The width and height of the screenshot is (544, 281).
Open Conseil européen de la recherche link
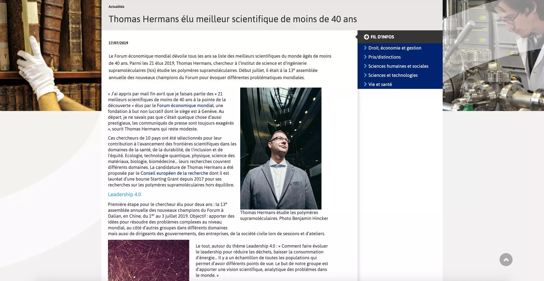pos(174,173)
